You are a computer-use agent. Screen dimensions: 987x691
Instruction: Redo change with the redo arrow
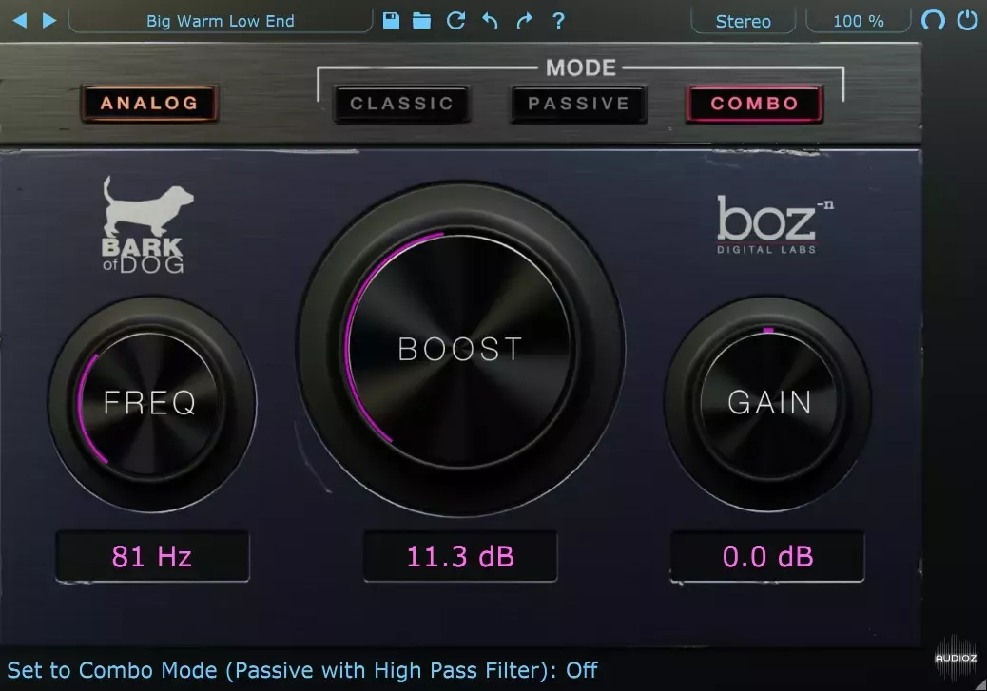point(524,21)
